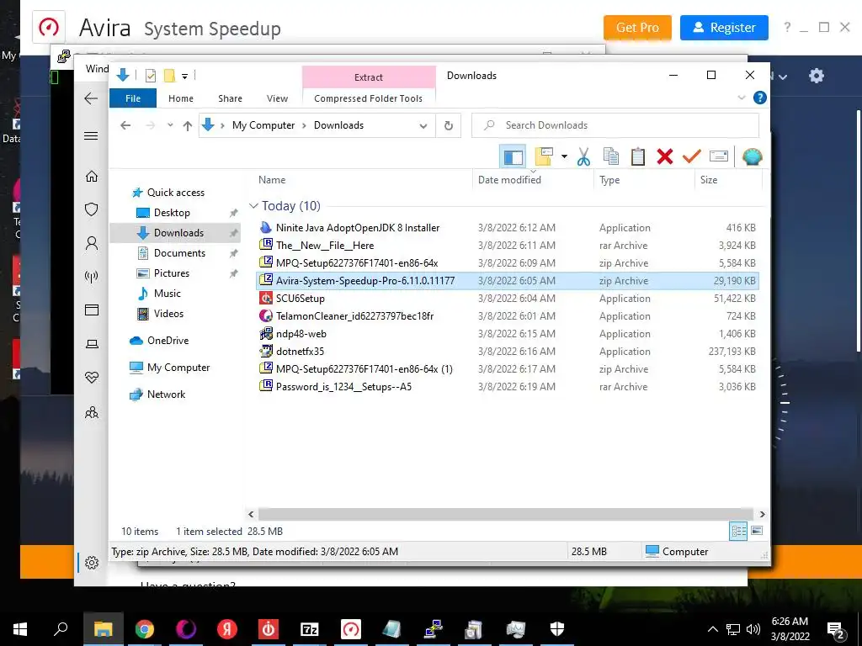Select the ndp48-web application file
The height and width of the screenshot is (646, 862).
click(x=508, y=333)
